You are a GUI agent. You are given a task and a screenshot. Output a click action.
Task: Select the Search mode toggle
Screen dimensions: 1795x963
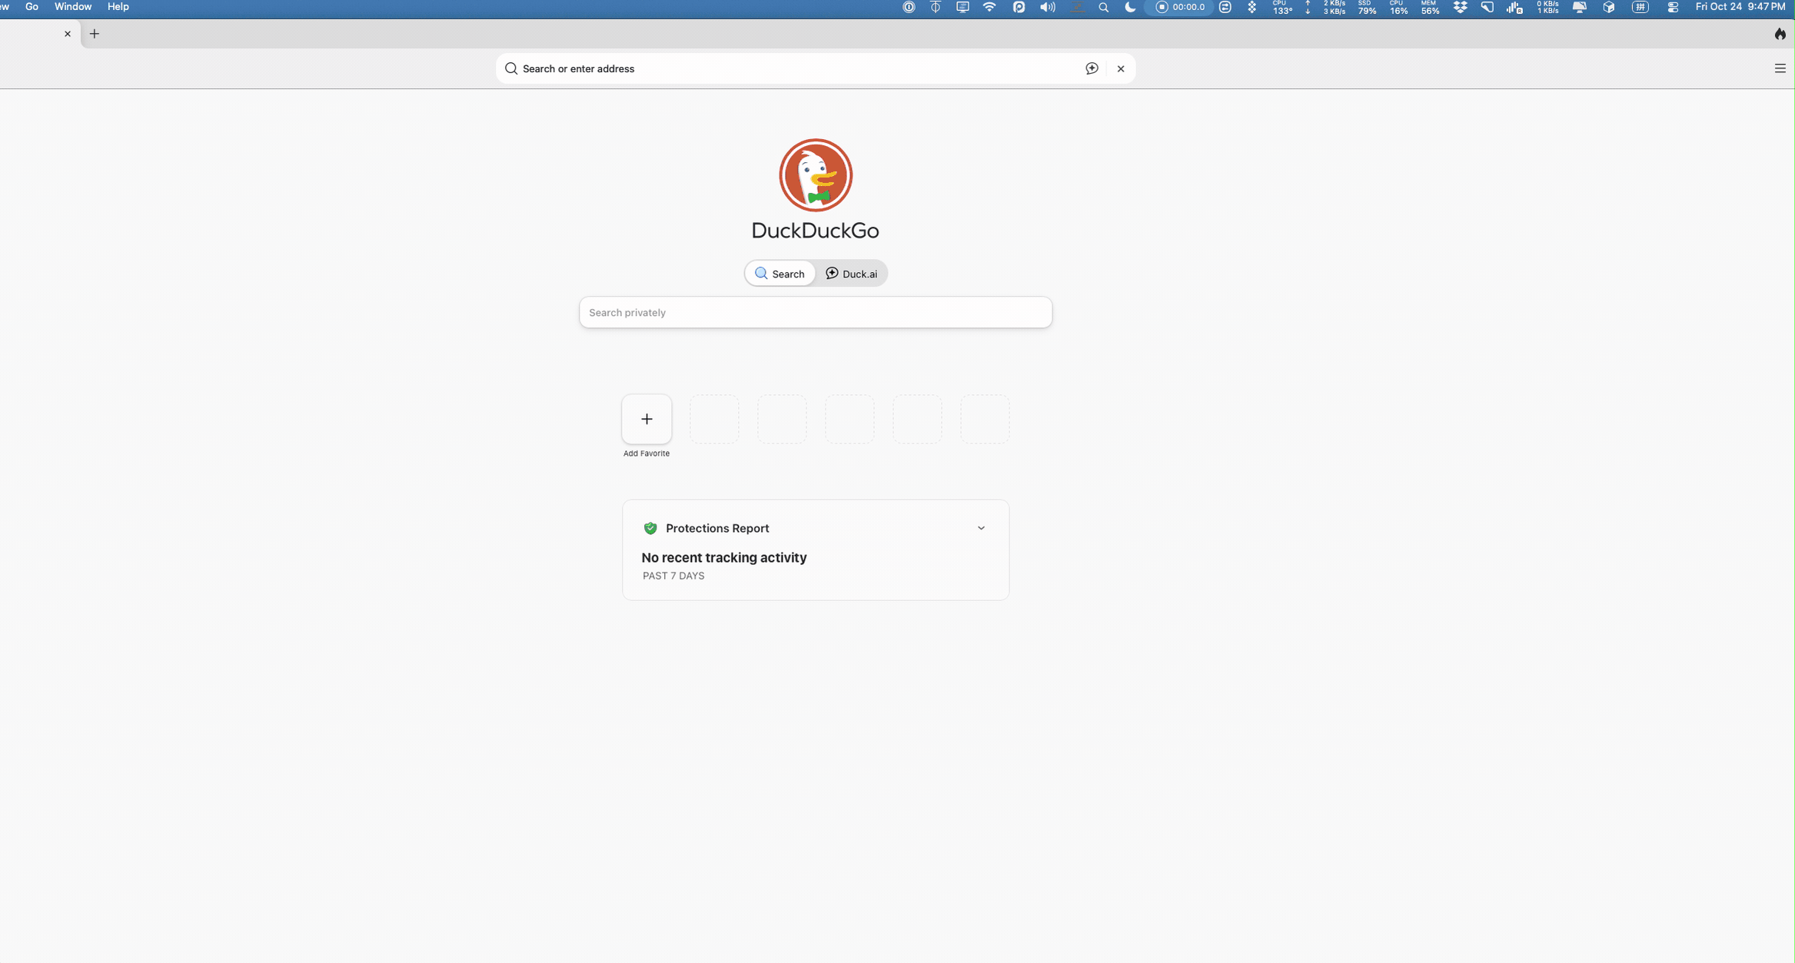(x=779, y=274)
